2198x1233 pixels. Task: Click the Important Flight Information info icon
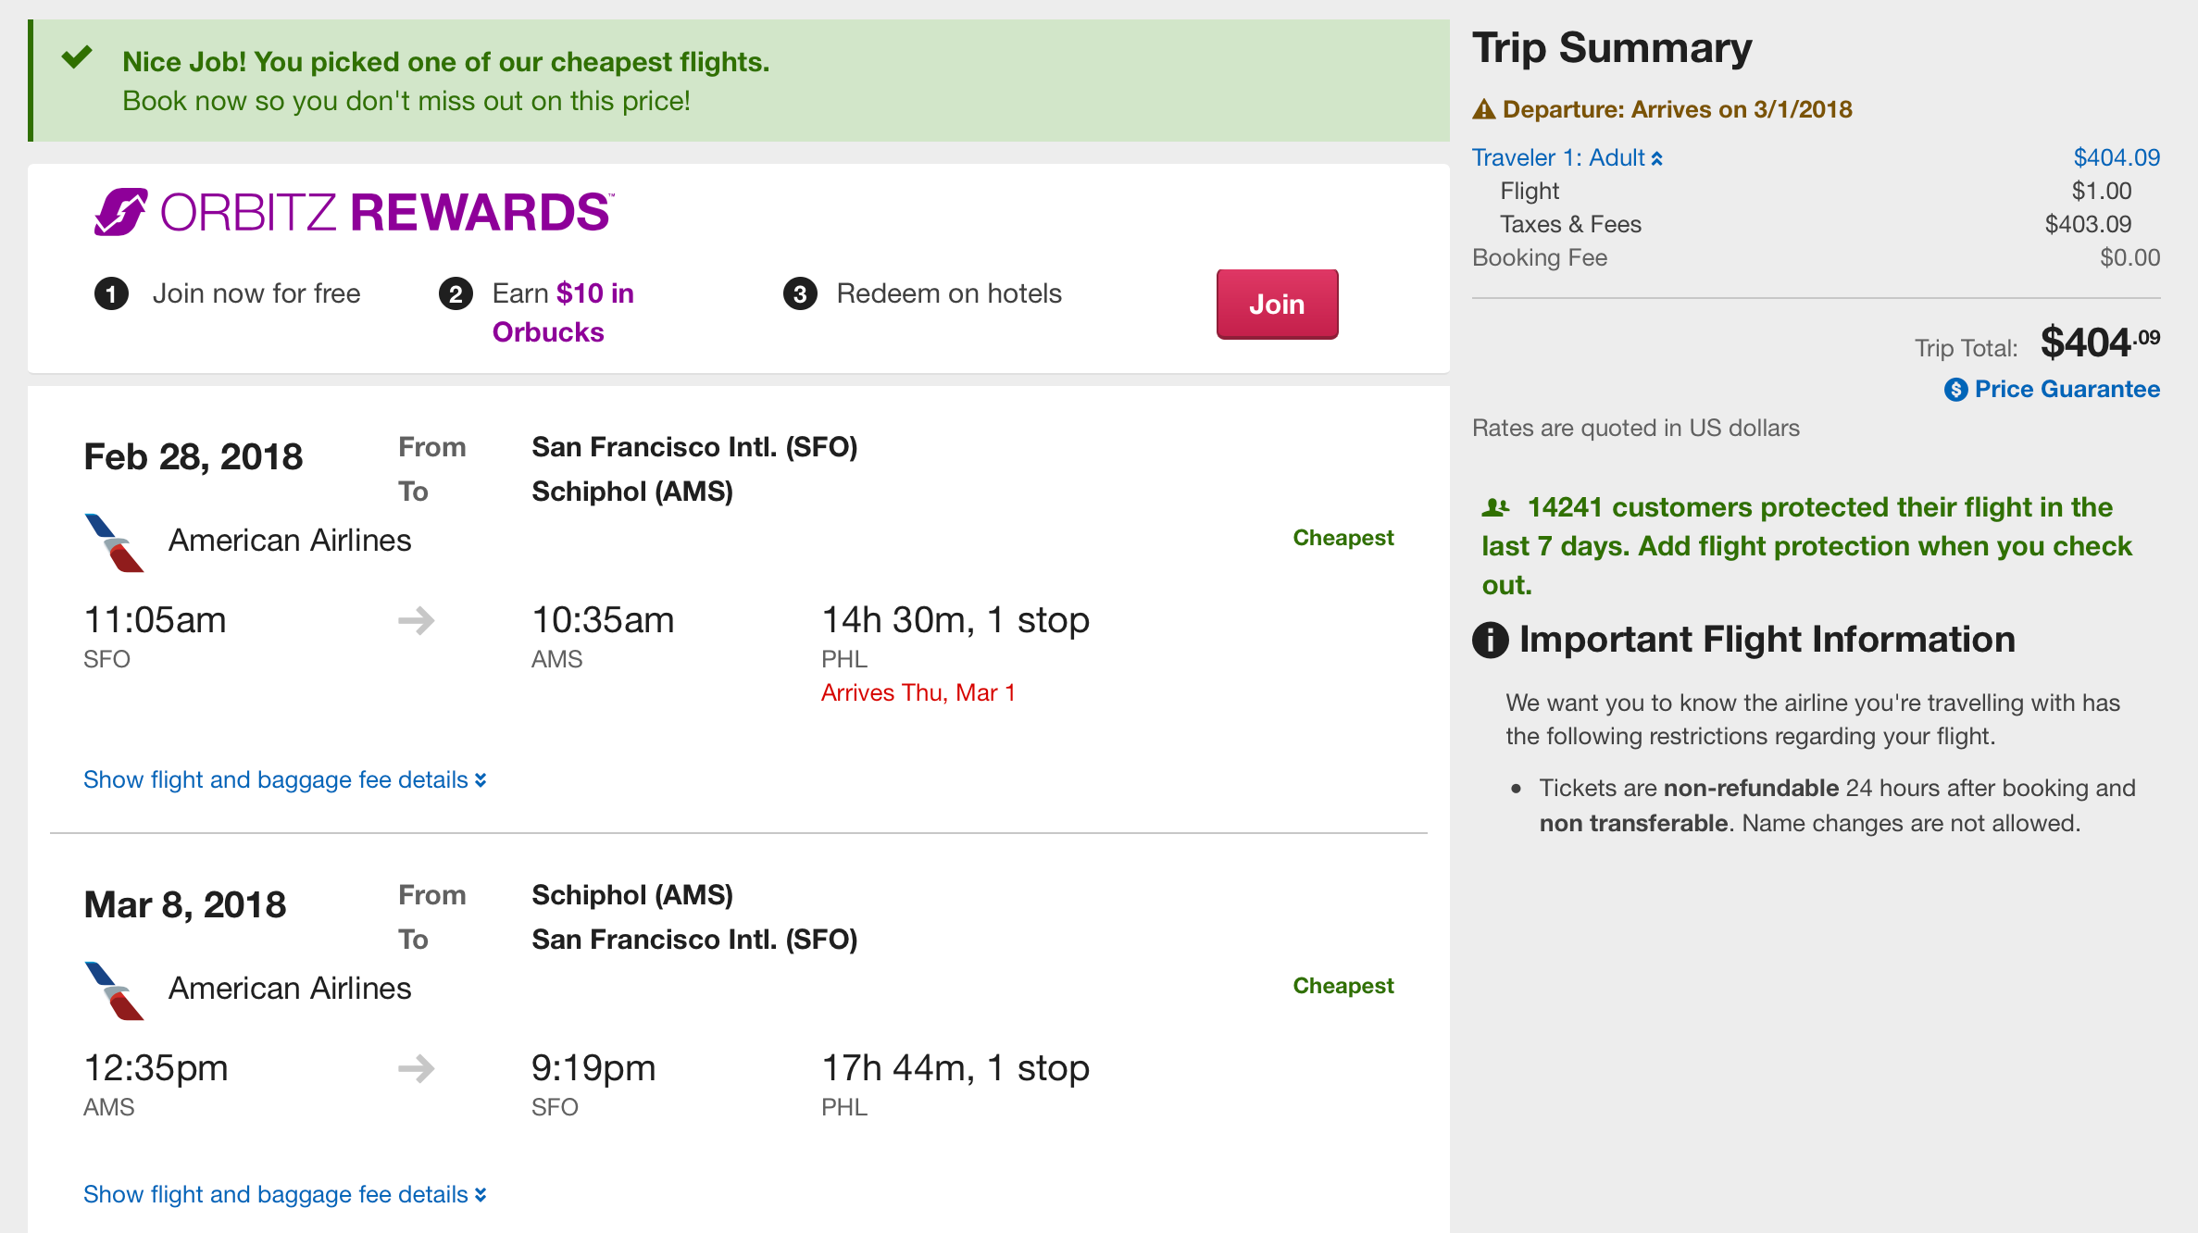tap(1491, 640)
